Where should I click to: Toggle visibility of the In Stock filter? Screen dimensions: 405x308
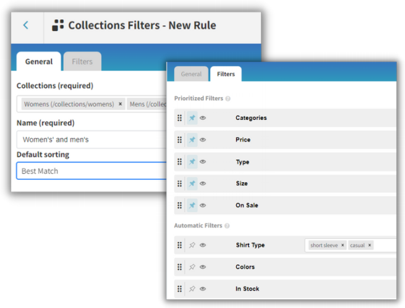pos(203,289)
